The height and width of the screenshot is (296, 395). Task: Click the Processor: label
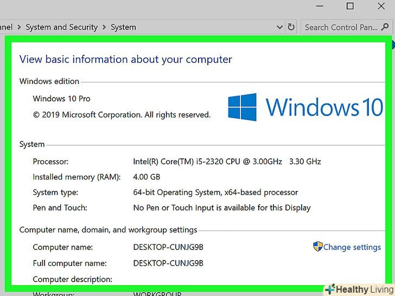coord(50,162)
